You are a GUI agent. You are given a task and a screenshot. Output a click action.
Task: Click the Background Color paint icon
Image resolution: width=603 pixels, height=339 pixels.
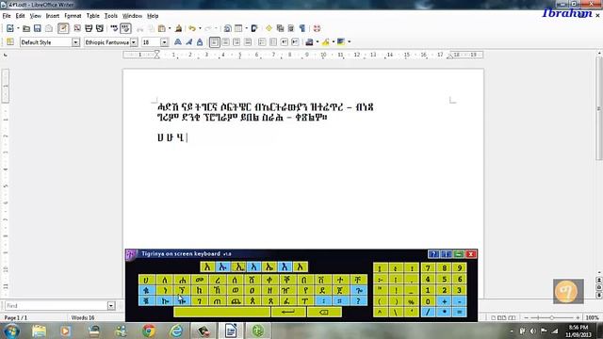click(x=341, y=41)
